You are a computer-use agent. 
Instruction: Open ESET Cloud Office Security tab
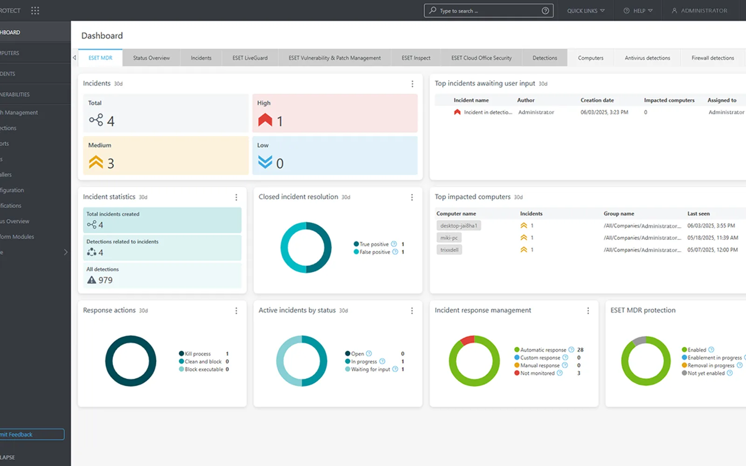click(x=481, y=58)
